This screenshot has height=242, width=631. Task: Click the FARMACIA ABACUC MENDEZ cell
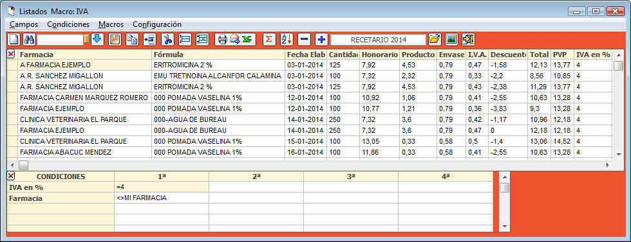(x=84, y=152)
